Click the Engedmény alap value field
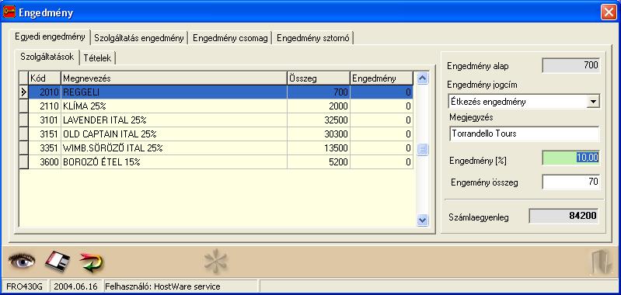This screenshot has height=295, width=621. pyautogui.click(x=570, y=65)
